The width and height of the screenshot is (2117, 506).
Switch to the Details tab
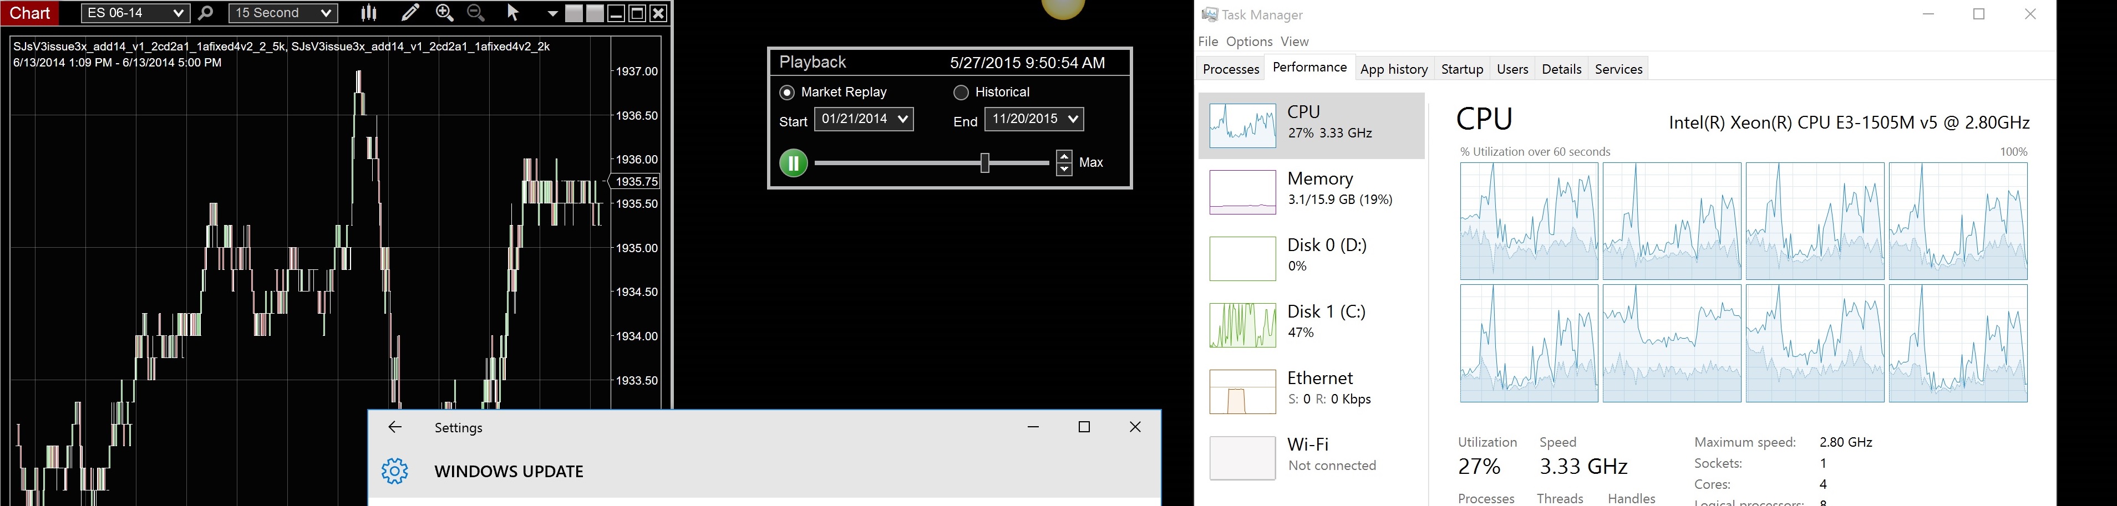[x=1561, y=69]
